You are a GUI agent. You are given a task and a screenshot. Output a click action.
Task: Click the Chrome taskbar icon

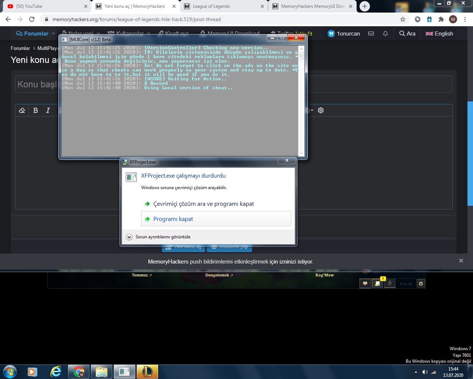tap(78, 372)
